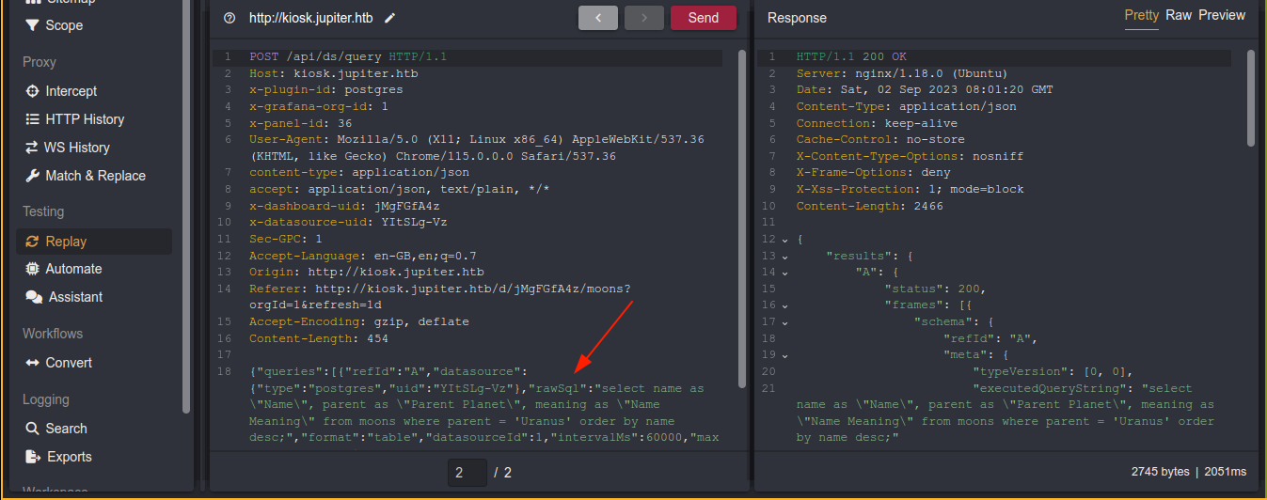
Task: Click the response pane vertical scrollbar
Action: tap(1250, 99)
